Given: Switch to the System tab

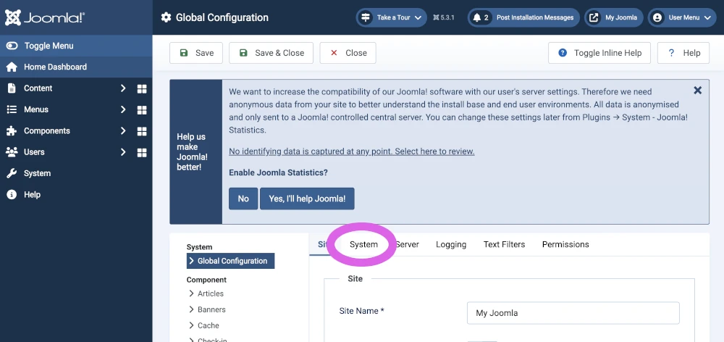Looking at the screenshot, I should pos(363,244).
